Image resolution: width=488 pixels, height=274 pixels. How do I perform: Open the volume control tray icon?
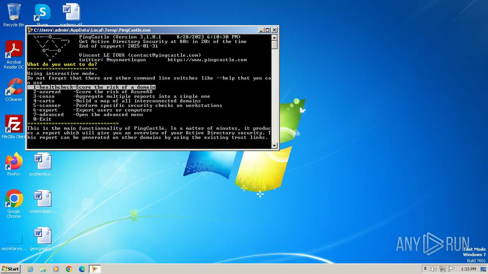(x=433, y=269)
